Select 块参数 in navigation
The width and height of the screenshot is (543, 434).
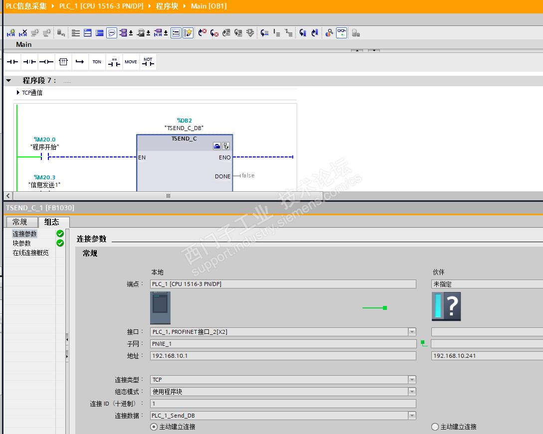coord(22,243)
